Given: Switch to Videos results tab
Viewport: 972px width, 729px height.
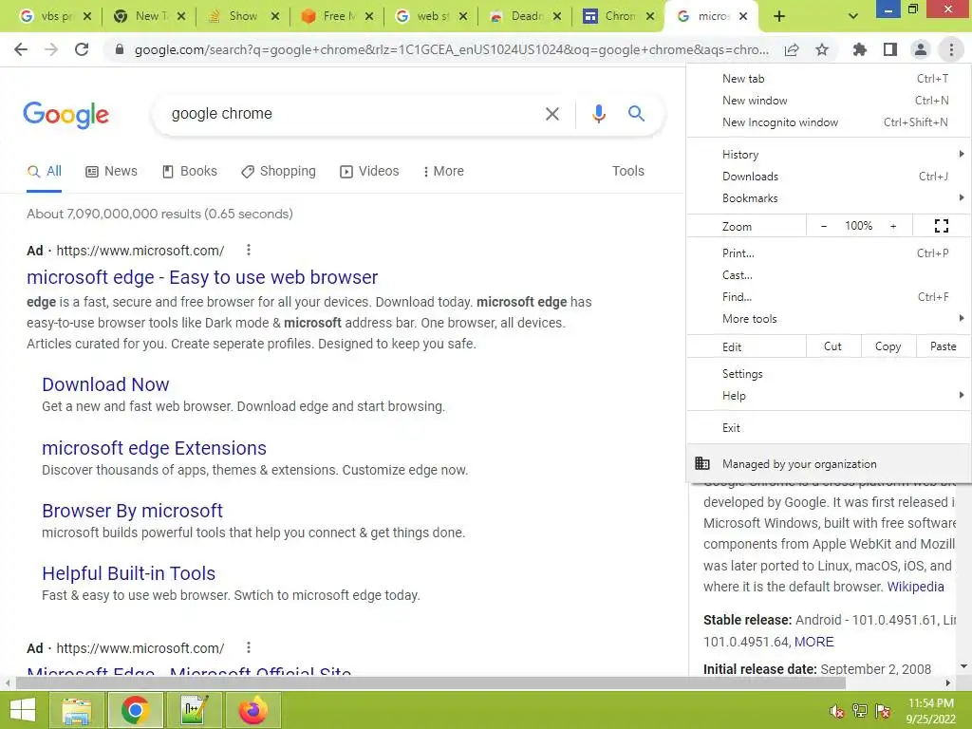Looking at the screenshot, I should [369, 171].
